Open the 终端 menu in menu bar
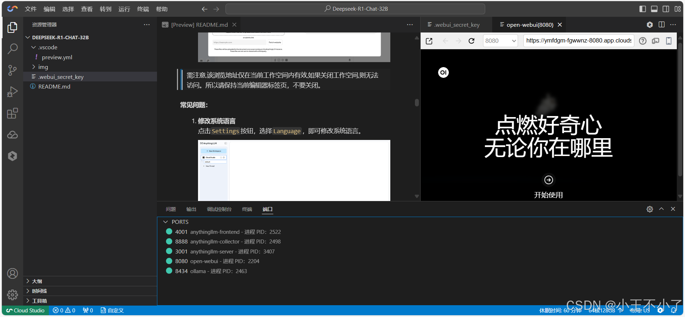The height and width of the screenshot is (317, 685). [143, 9]
